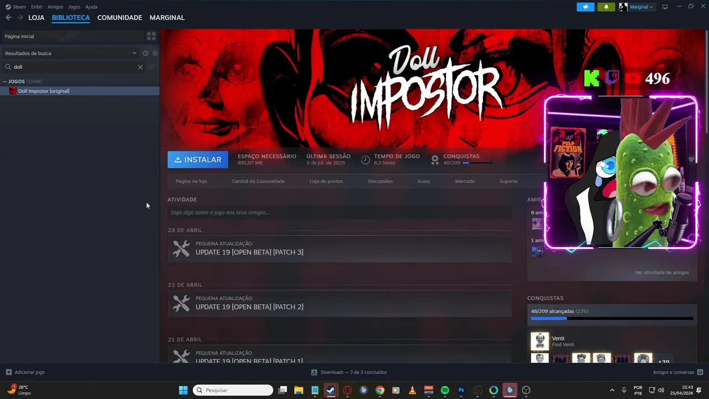709x399 pixels.
Task: Open 'Loja de pontos' link
Action: (x=326, y=181)
